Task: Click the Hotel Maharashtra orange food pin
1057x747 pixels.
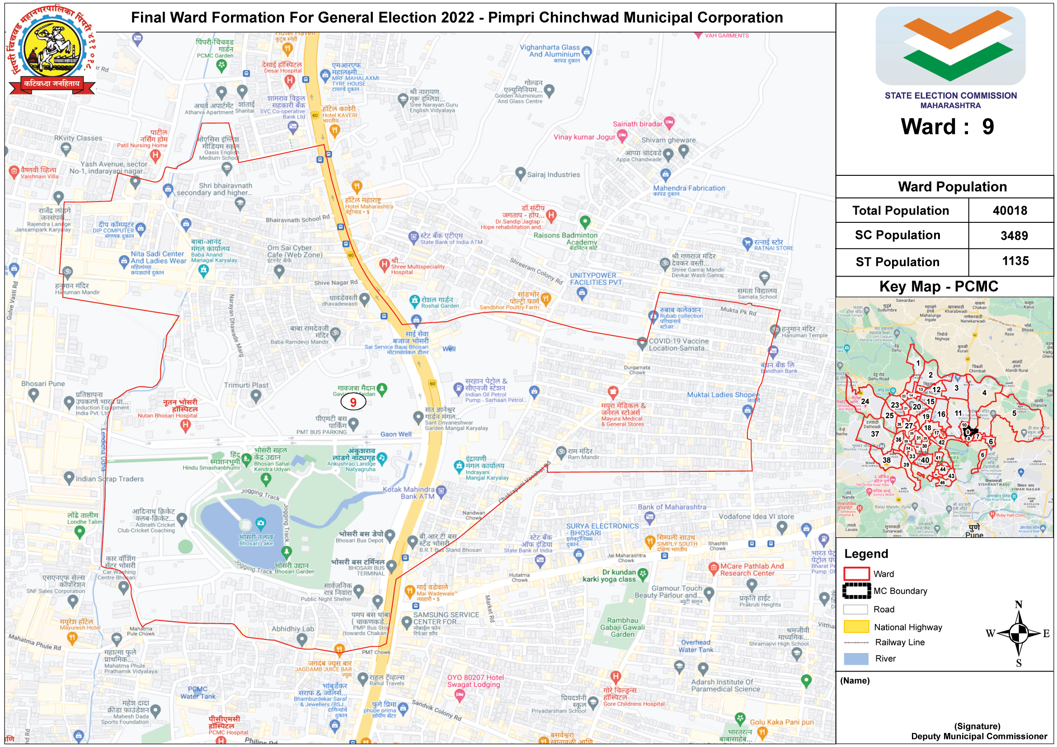Action: point(357,186)
